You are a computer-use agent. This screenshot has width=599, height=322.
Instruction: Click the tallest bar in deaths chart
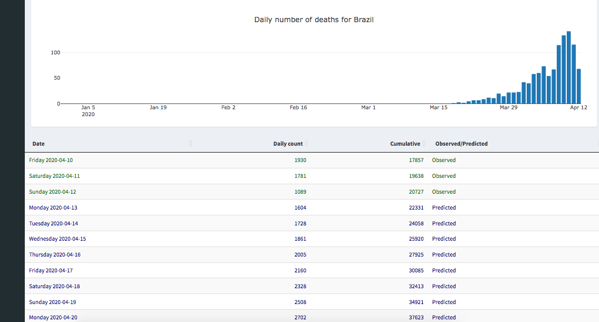[569, 68]
